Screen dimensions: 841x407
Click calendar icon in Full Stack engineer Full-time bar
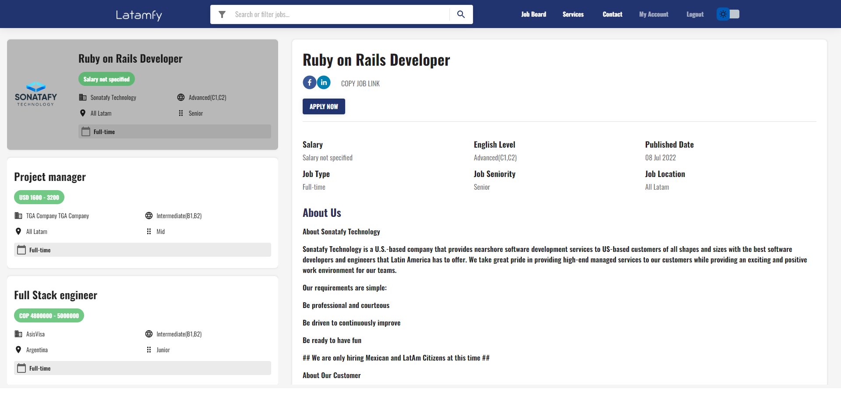(x=21, y=368)
